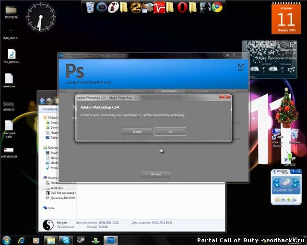The height and width of the screenshot is (245, 307).
Task: Switch to the Photoshop installer taskbar button
Action: (111, 240)
